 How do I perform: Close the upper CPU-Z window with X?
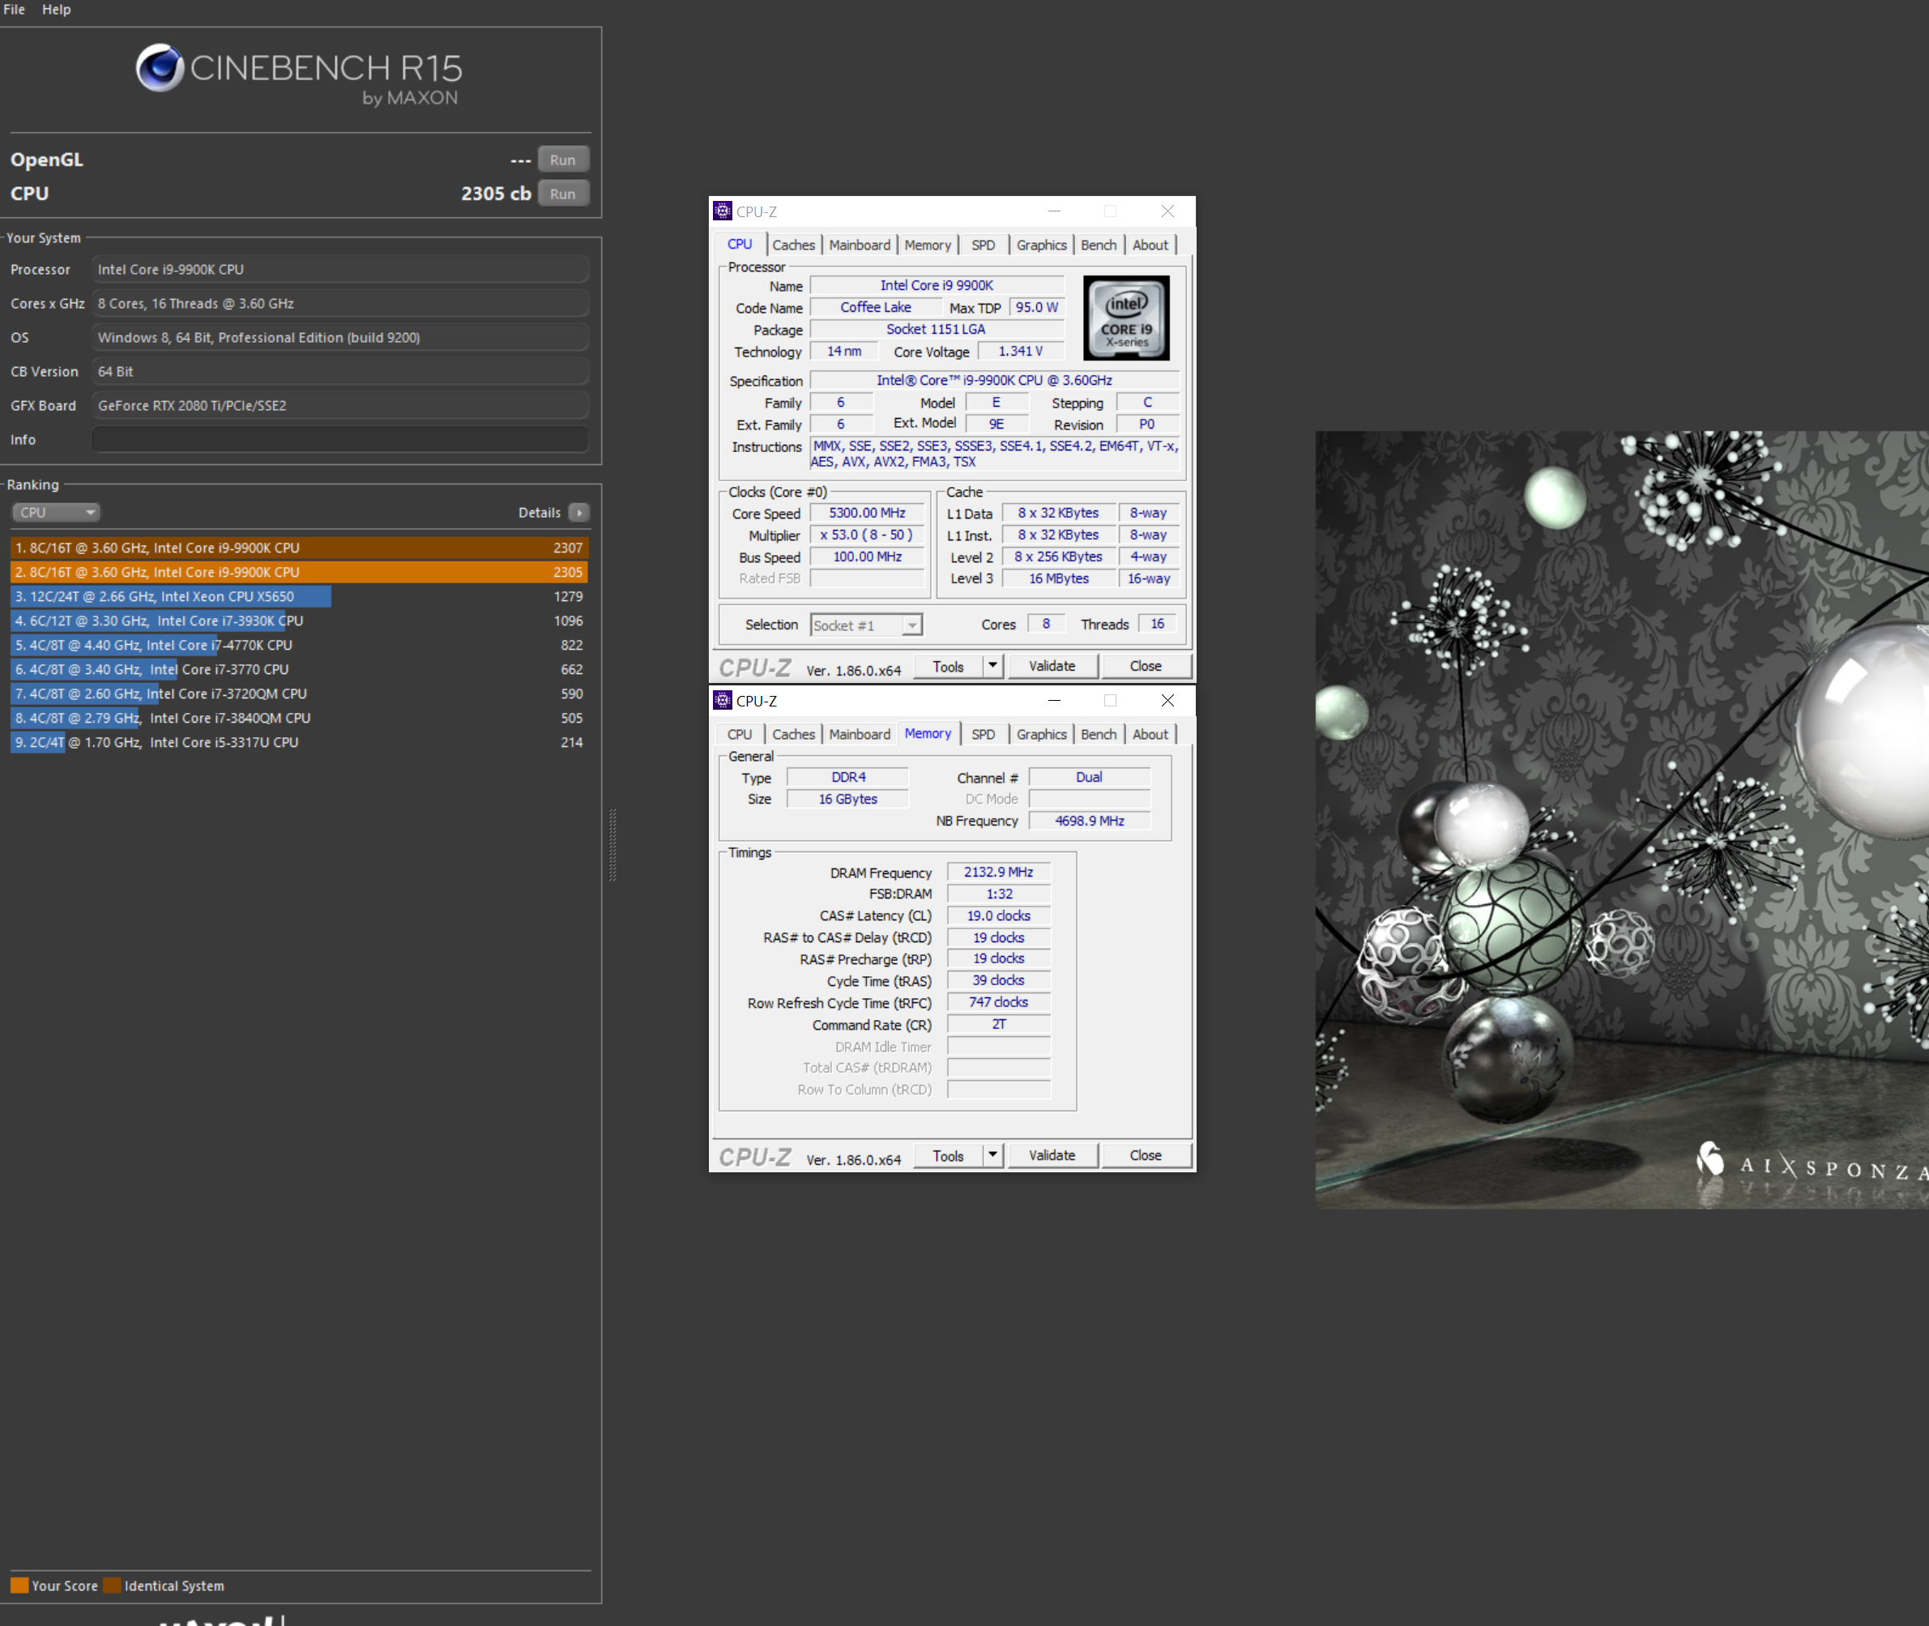click(x=1167, y=211)
